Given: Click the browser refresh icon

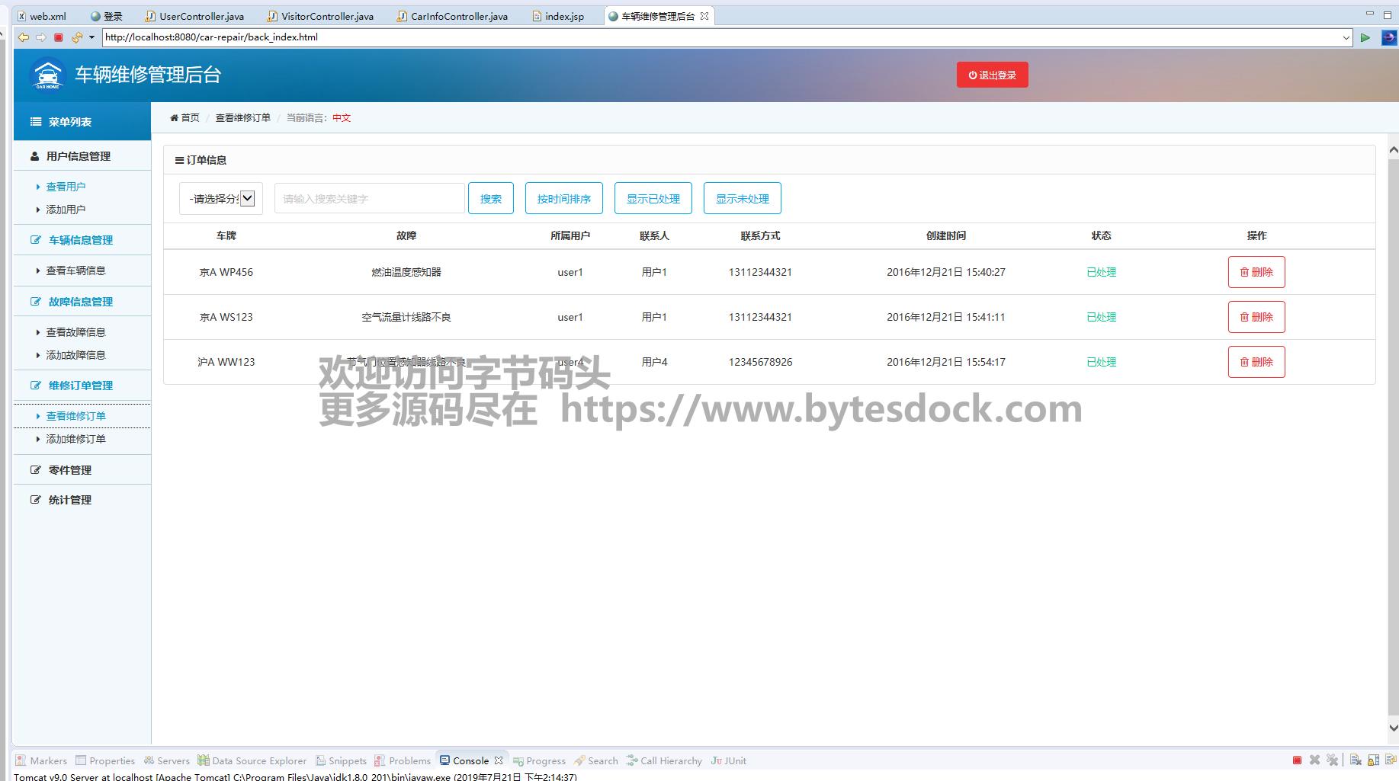Looking at the screenshot, I should [x=76, y=37].
